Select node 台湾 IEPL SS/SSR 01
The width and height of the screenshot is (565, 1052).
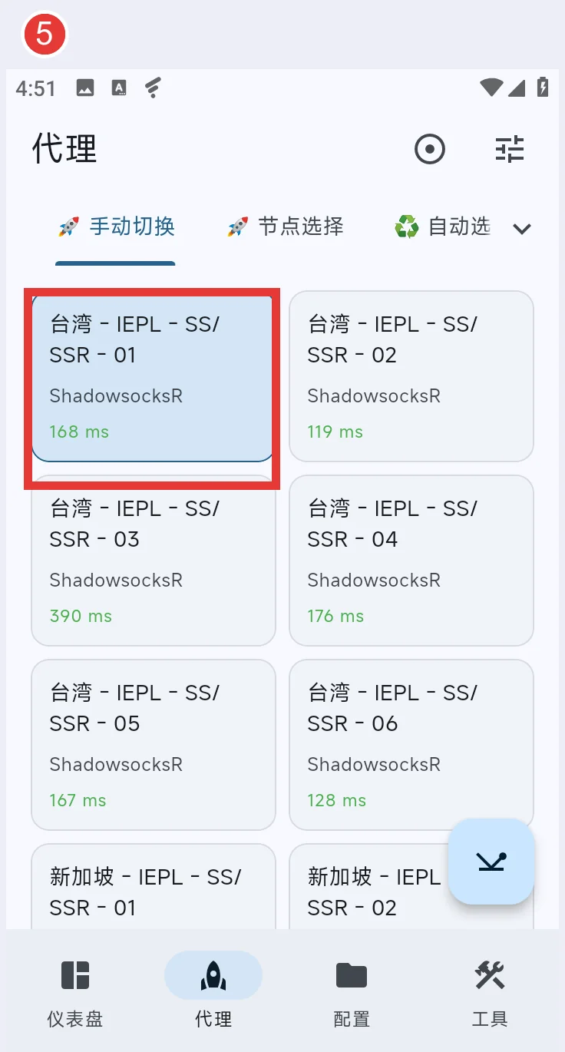click(x=153, y=378)
